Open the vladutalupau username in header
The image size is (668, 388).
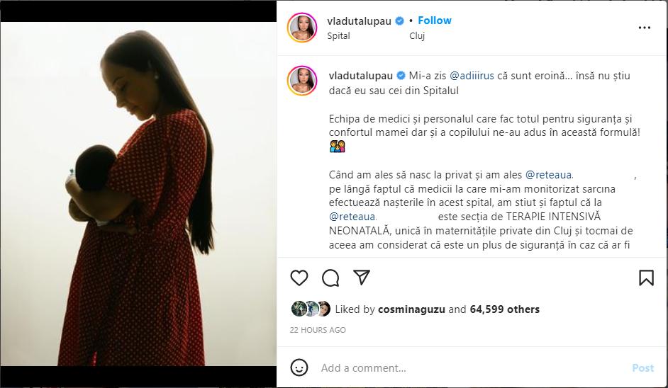pos(359,21)
